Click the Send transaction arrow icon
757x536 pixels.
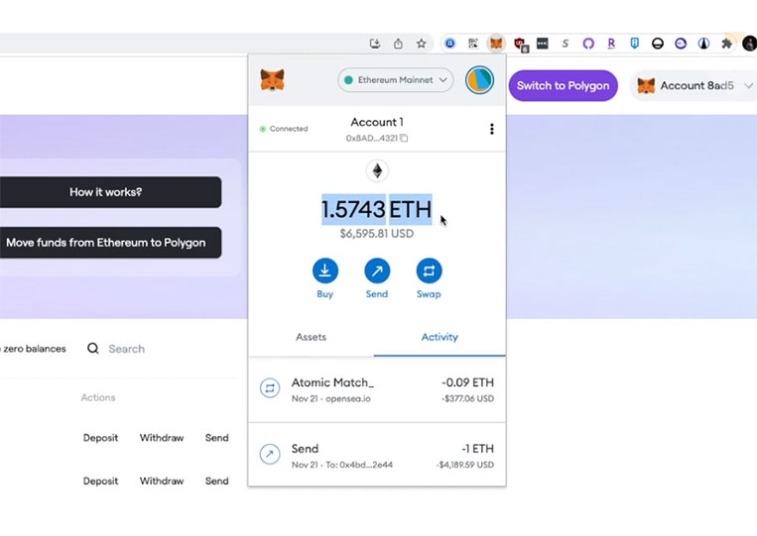coord(270,454)
